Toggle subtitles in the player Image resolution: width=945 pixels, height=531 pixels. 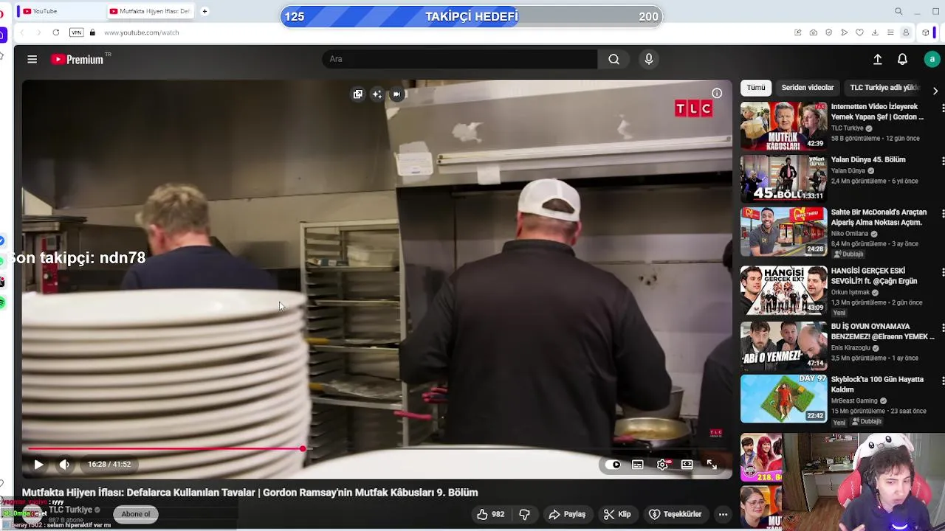637,465
